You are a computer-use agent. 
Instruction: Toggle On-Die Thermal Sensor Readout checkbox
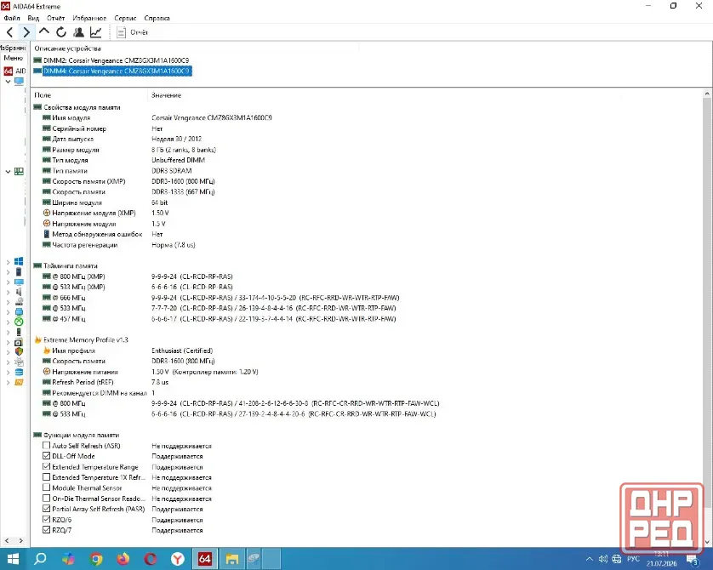pos(47,499)
